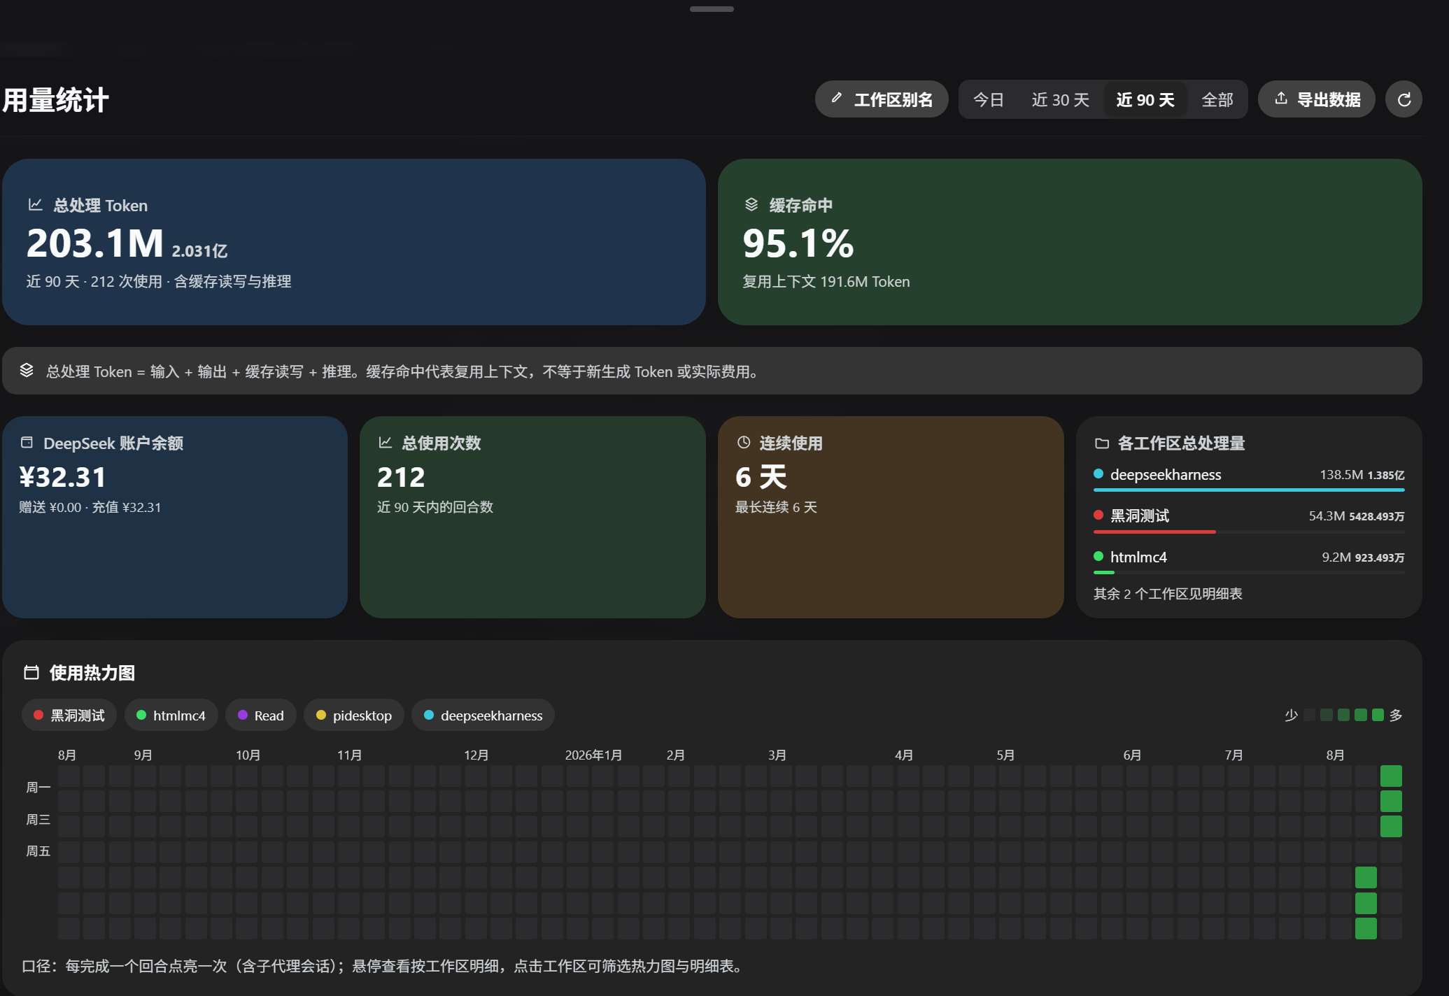Click the 212 total usage count

[401, 477]
